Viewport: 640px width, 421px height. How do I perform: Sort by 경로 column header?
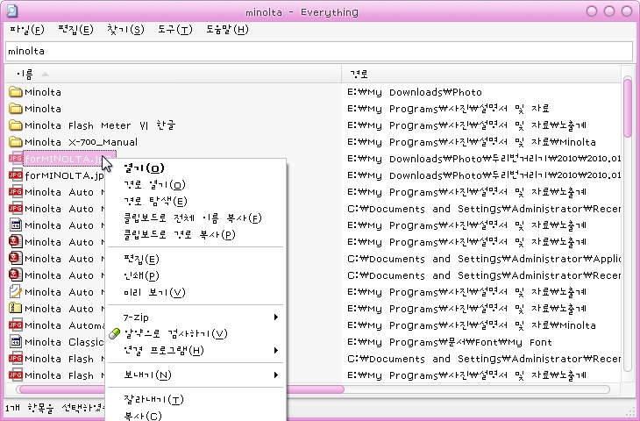pos(482,74)
